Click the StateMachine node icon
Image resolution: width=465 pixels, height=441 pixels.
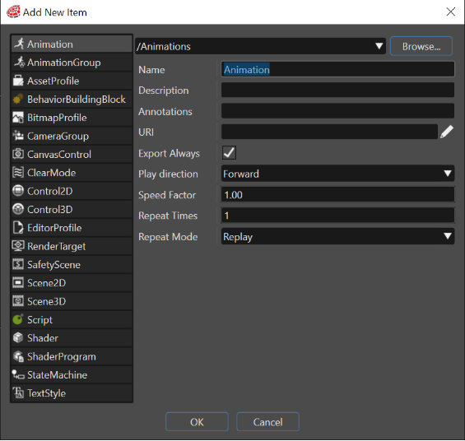click(18, 374)
